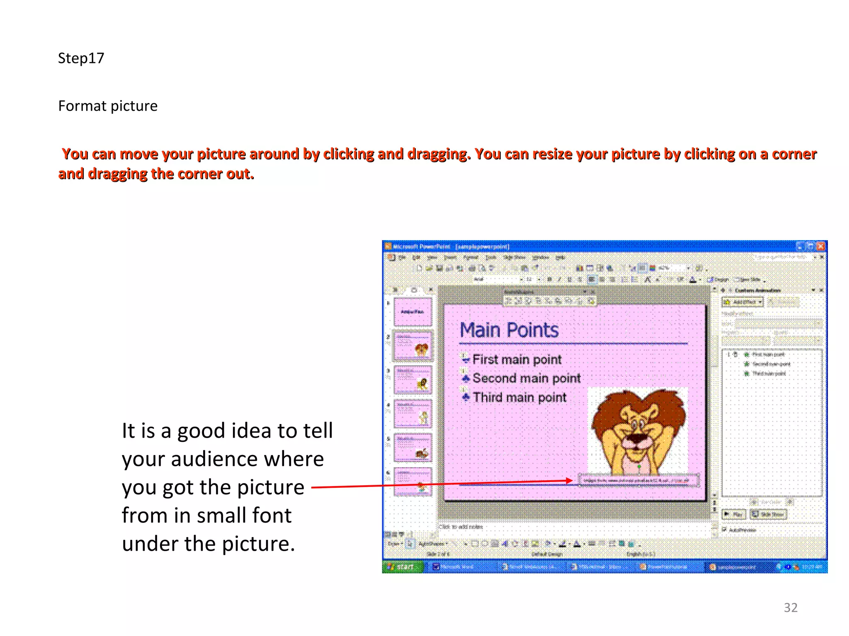
Task: Click the Save icon in standard toolbar
Action: tap(439, 268)
